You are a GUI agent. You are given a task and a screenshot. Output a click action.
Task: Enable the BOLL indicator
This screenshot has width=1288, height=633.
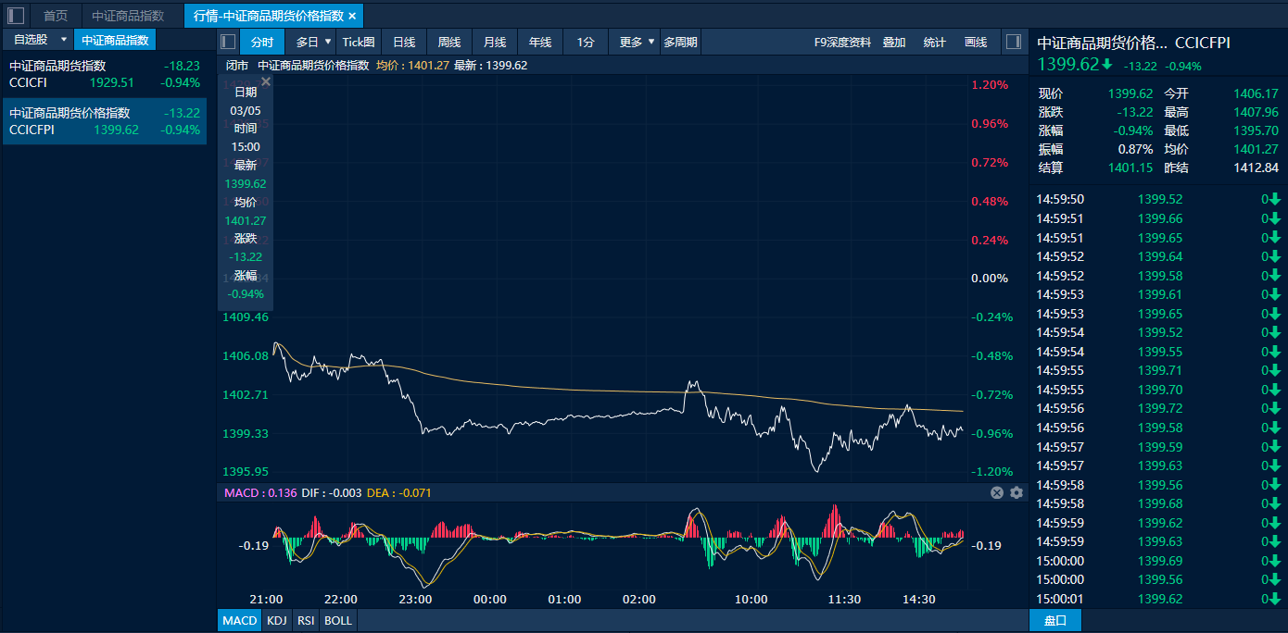(338, 620)
